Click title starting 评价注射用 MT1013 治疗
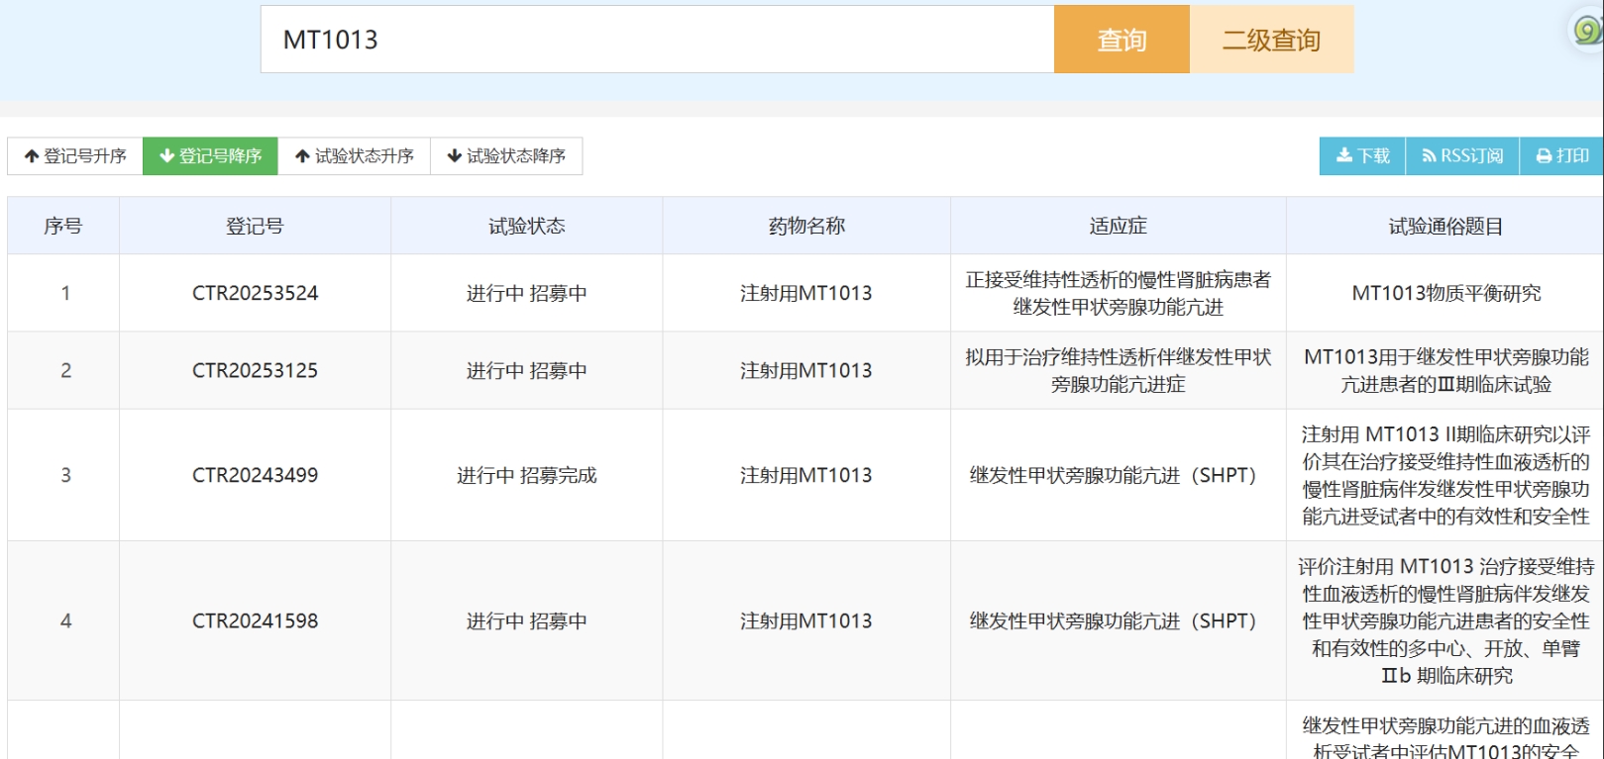 (1446, 621)
